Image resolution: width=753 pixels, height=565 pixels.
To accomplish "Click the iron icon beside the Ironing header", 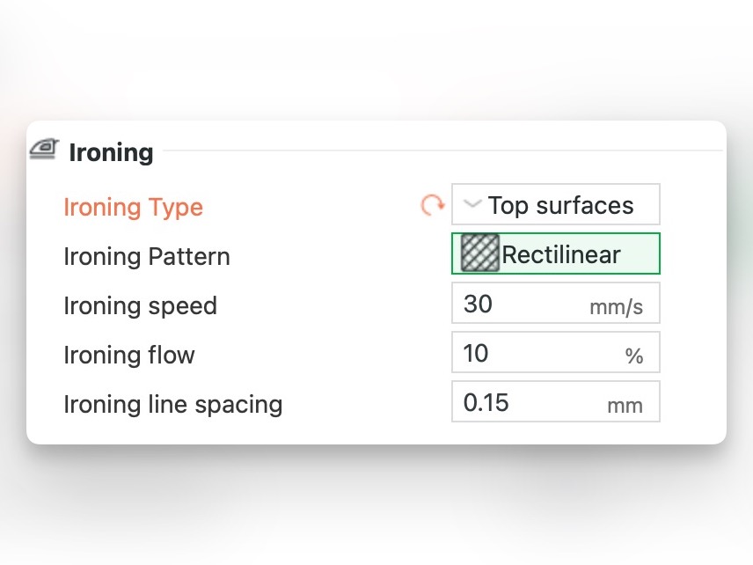I will [42, 150].
